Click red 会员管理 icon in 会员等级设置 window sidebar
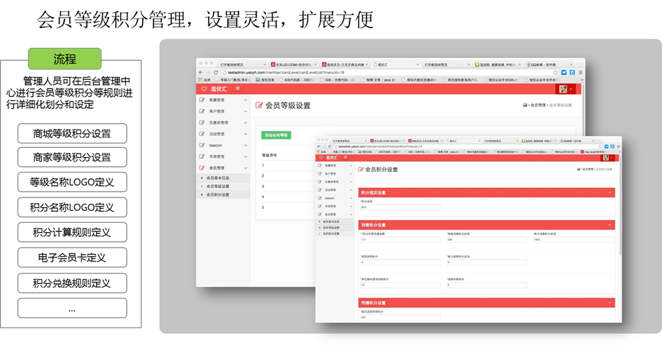662x348 pixels. (x=202, y=168)
